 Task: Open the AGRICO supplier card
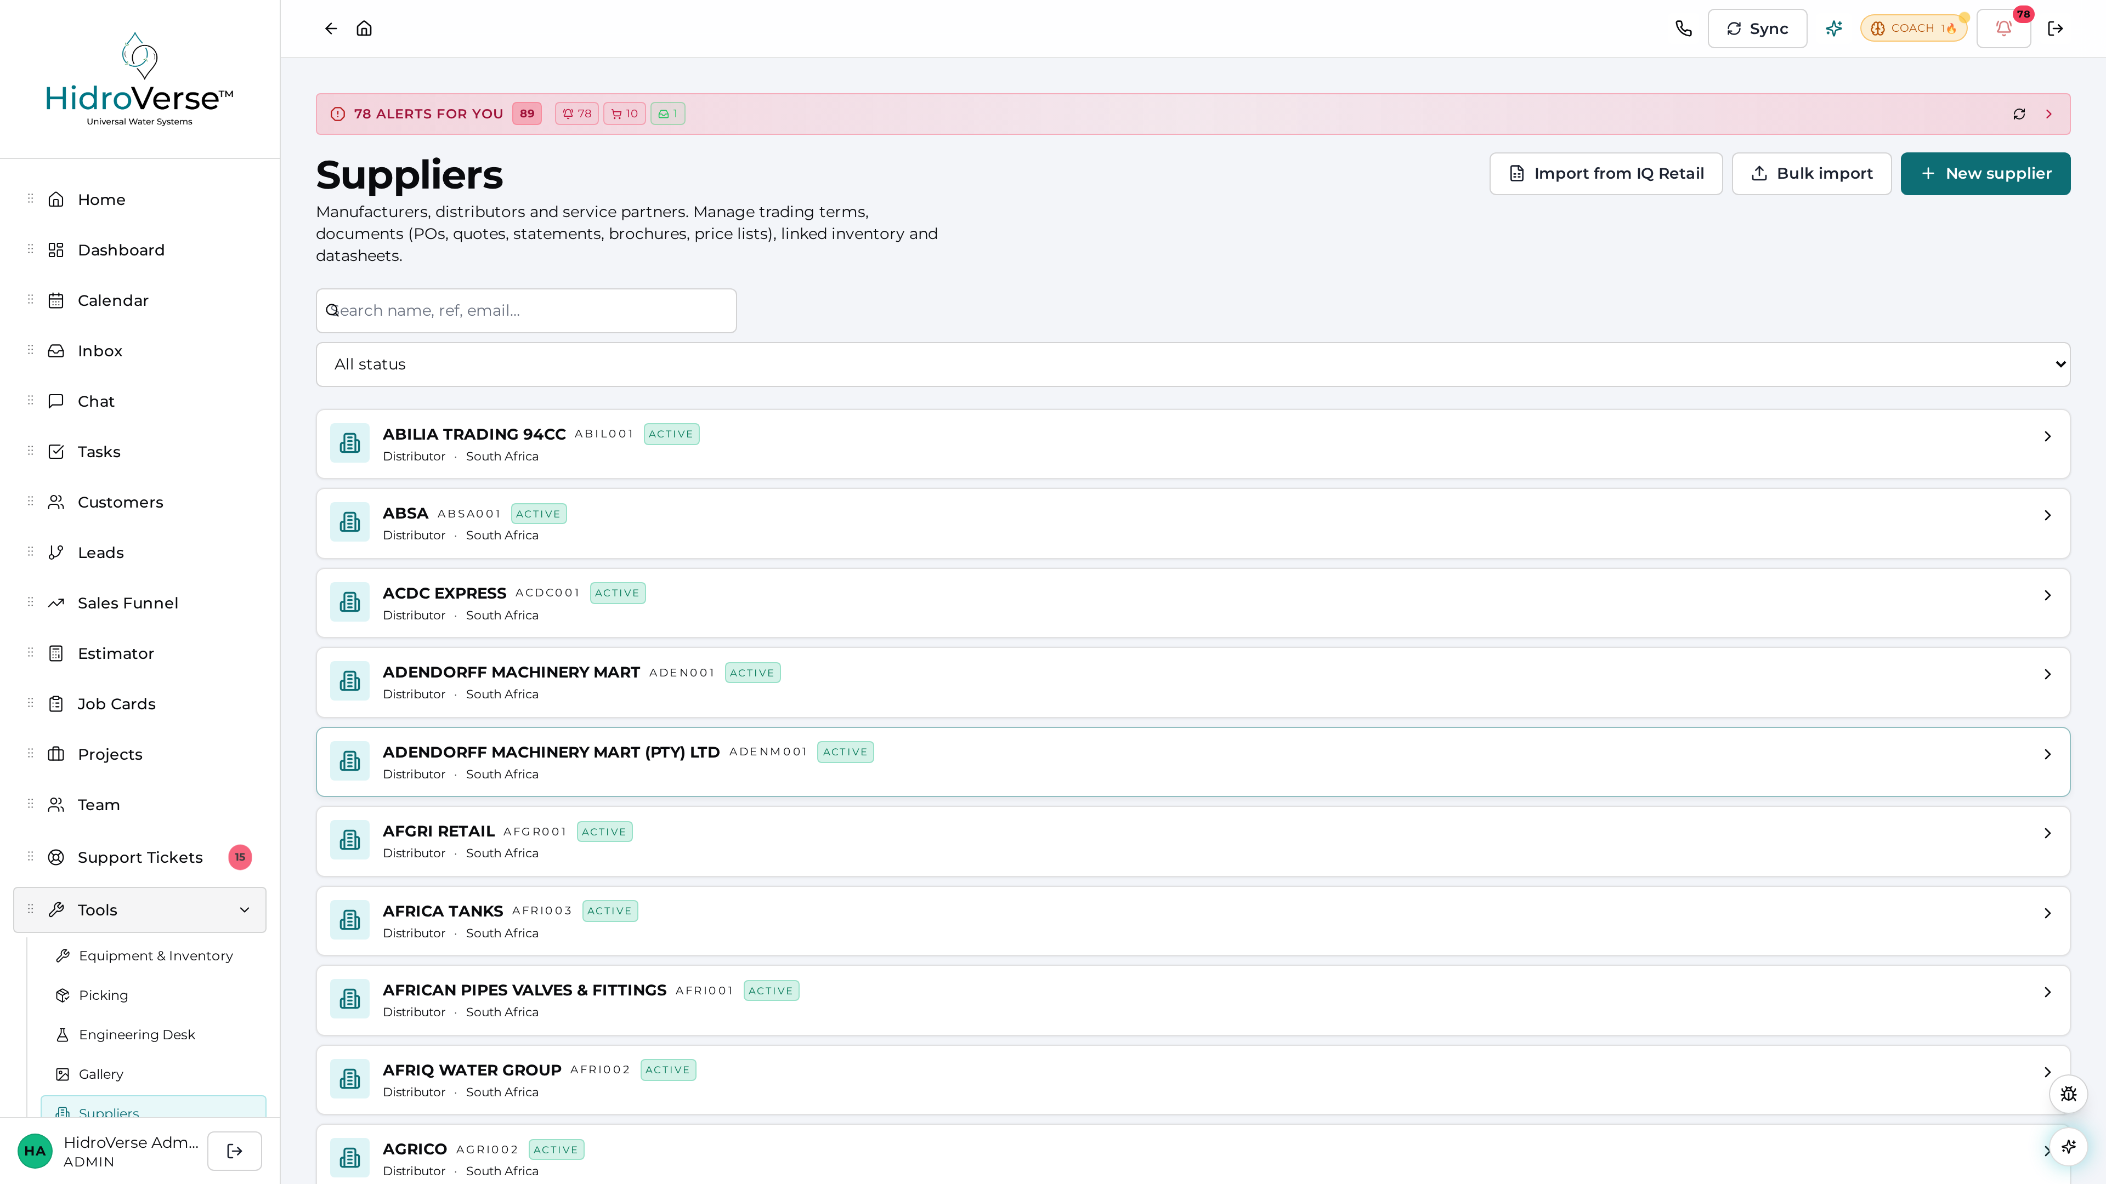[1193, 1154]
